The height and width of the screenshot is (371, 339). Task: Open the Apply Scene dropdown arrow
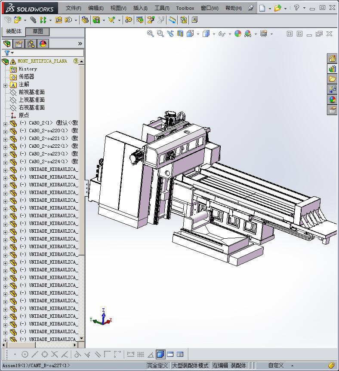coord(256,34)
